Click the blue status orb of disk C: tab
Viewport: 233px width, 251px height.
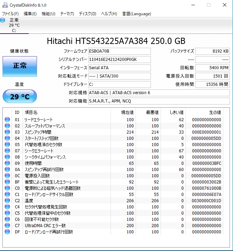click(2, 20)
